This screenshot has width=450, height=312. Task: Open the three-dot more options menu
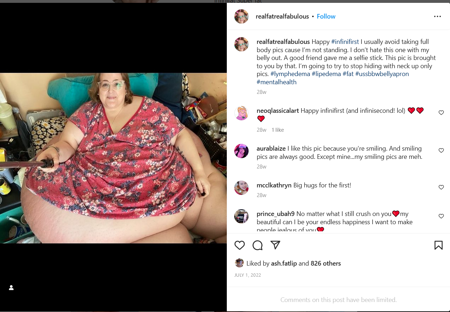pyautogui.click(x=437, y=16)
